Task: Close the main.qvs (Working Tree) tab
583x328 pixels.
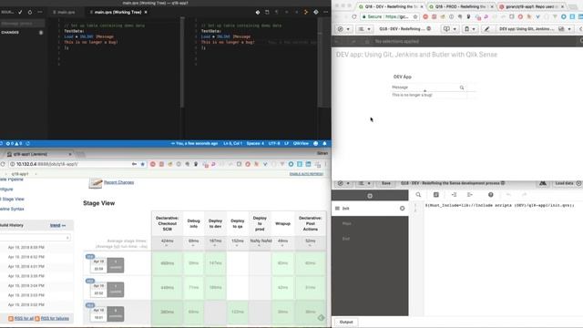Action: [x=146, y=12]
